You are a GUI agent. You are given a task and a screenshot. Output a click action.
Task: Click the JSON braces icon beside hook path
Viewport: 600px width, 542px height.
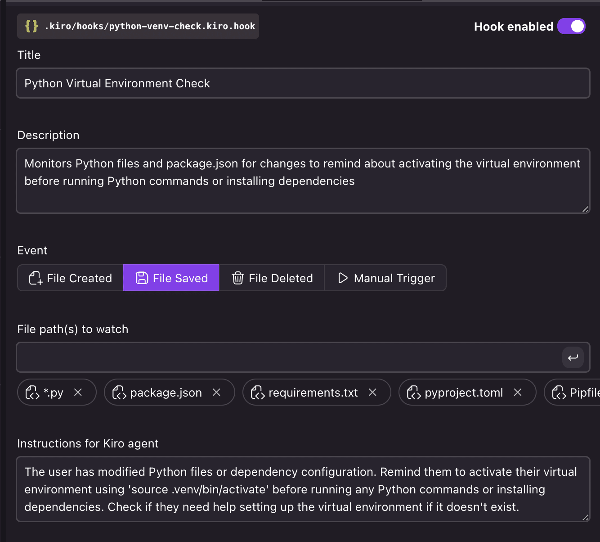31,26
